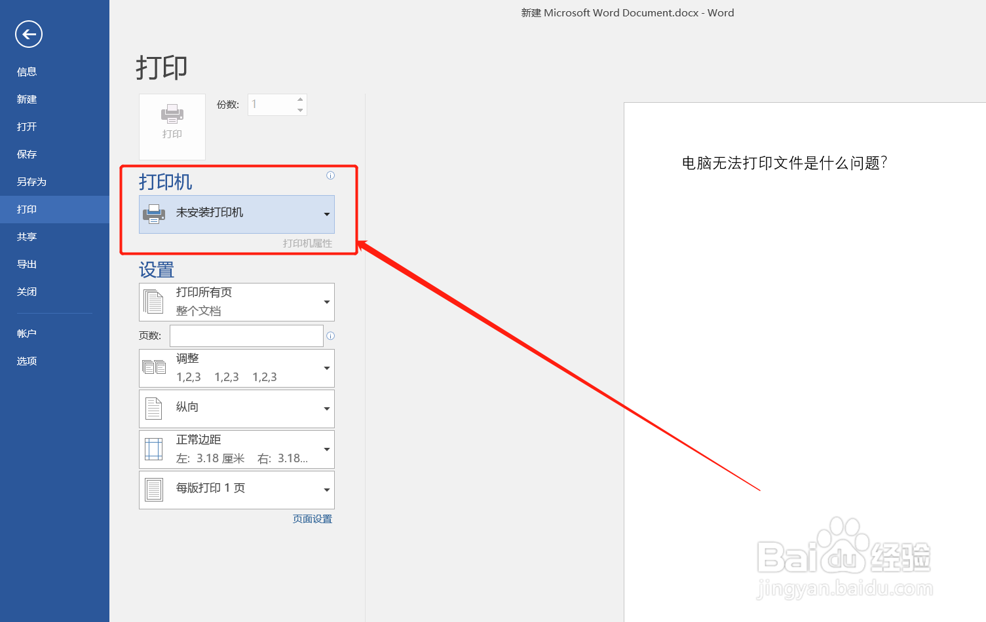This screenshot has height=622, width=986.
Task: Open the 正常边距 margins dropdown
Action: [237, 449]
